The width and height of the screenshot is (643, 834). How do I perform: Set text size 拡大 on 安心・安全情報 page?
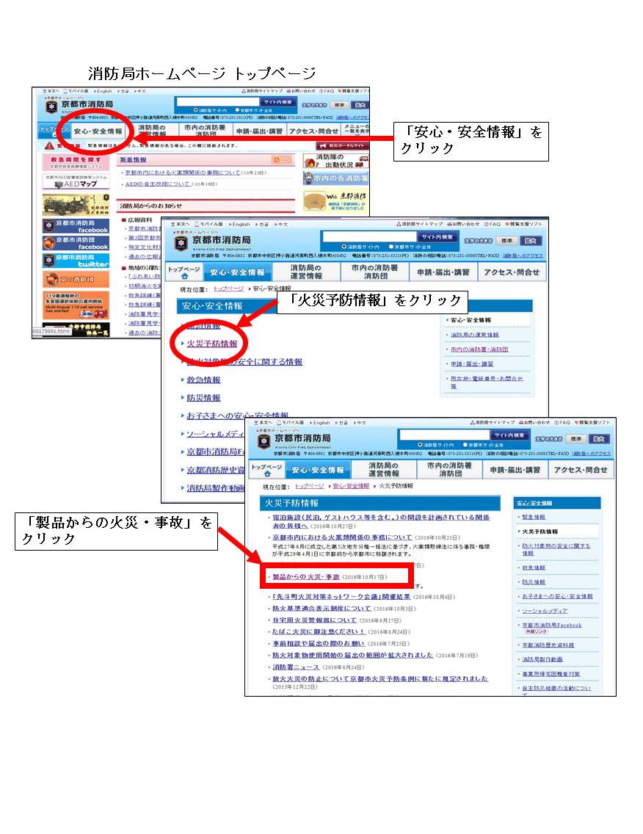click(x=530, y=241)
